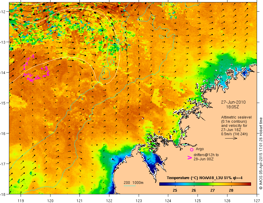The image size is (263, 203).
Task: Click the longitude axis label "122"
Action: [x=109, y=201]
